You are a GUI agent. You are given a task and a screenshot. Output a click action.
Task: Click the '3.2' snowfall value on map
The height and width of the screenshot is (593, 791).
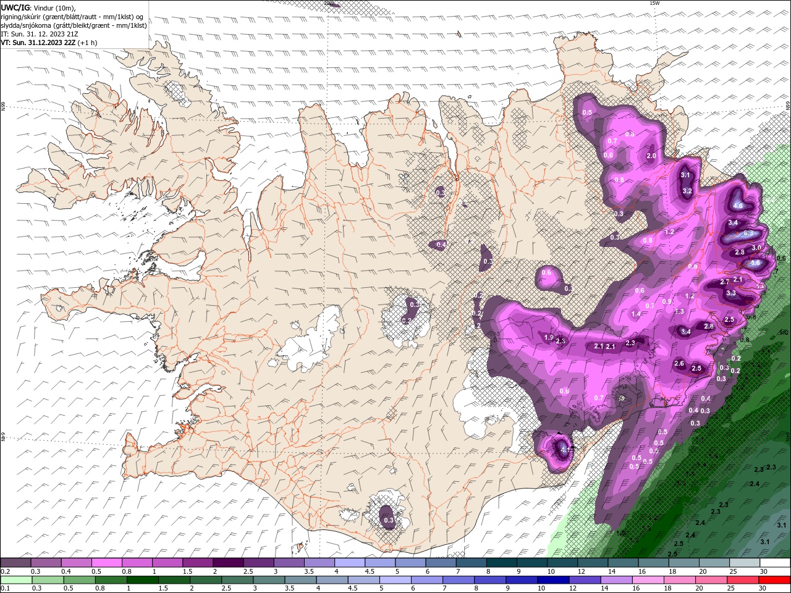coord(687,191)
